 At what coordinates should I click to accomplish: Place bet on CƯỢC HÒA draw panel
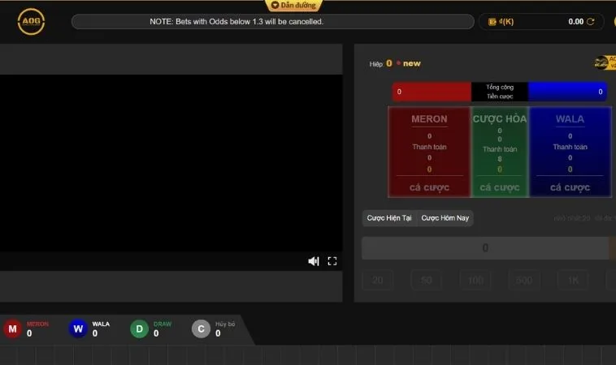click(499, 187)
